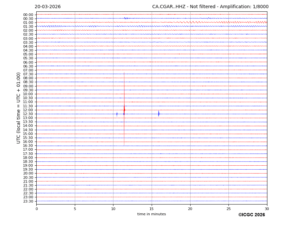Click the 25 tick on the minutes axis
The height and width of the screenshot is (227, 303).
(228, 209)
